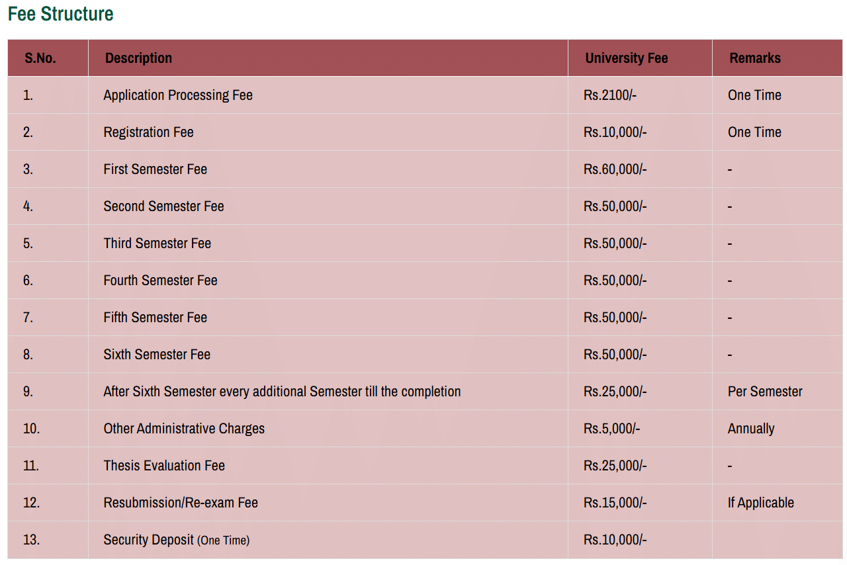847x565 pixels.
Task: Click the Application Processing Fee row text
Action: point(178,95)
